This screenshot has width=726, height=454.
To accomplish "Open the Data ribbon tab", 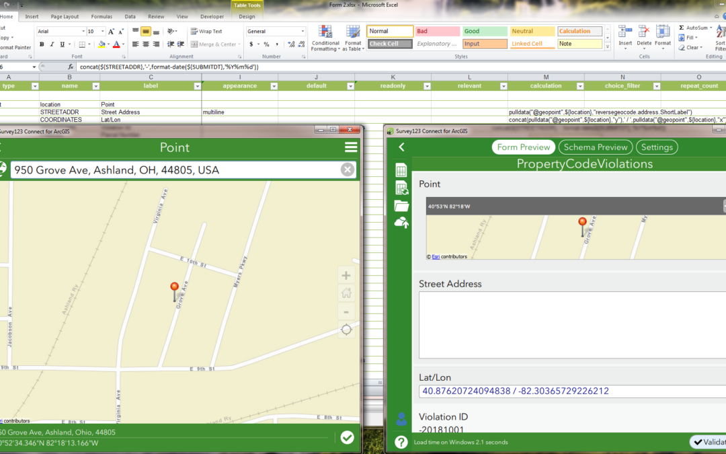I will tap(130, 17).
